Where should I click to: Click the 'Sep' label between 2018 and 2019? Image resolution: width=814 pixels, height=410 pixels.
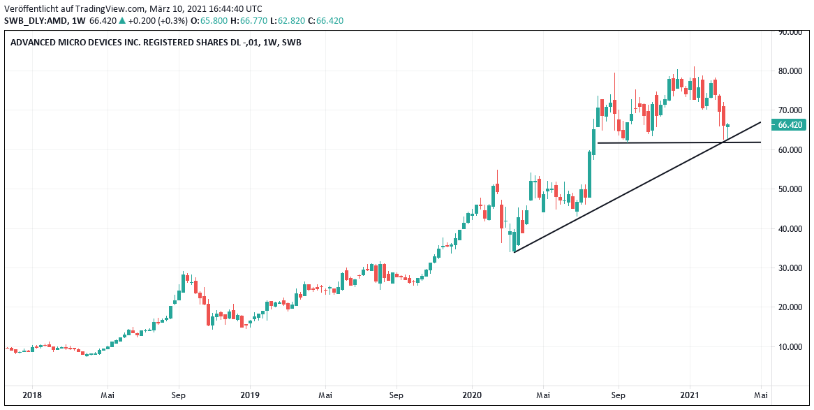(x=178, y=395)
